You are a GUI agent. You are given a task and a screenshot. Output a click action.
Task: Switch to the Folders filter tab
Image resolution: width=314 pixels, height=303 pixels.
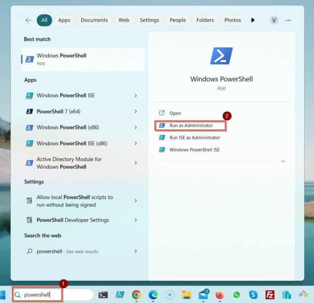click(205, 20)
